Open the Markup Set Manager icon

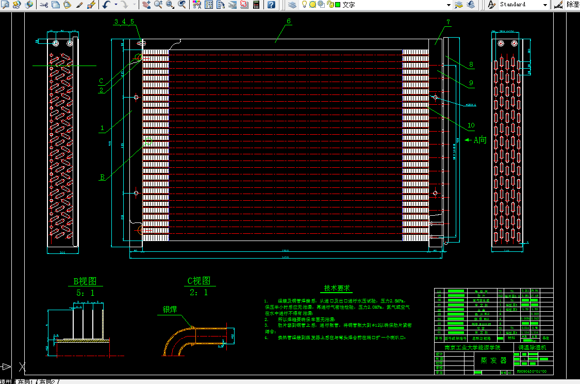[244, 5]
